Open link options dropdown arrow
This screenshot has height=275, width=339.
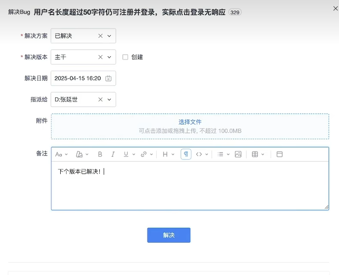point(151,154)
